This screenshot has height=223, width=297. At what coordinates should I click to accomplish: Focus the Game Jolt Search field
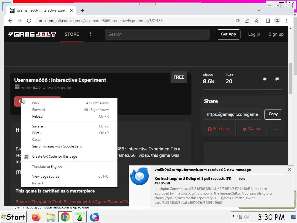click(x=157, y=34)
